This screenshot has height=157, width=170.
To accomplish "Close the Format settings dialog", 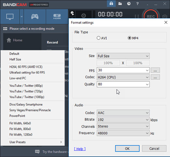I will 166,23.
